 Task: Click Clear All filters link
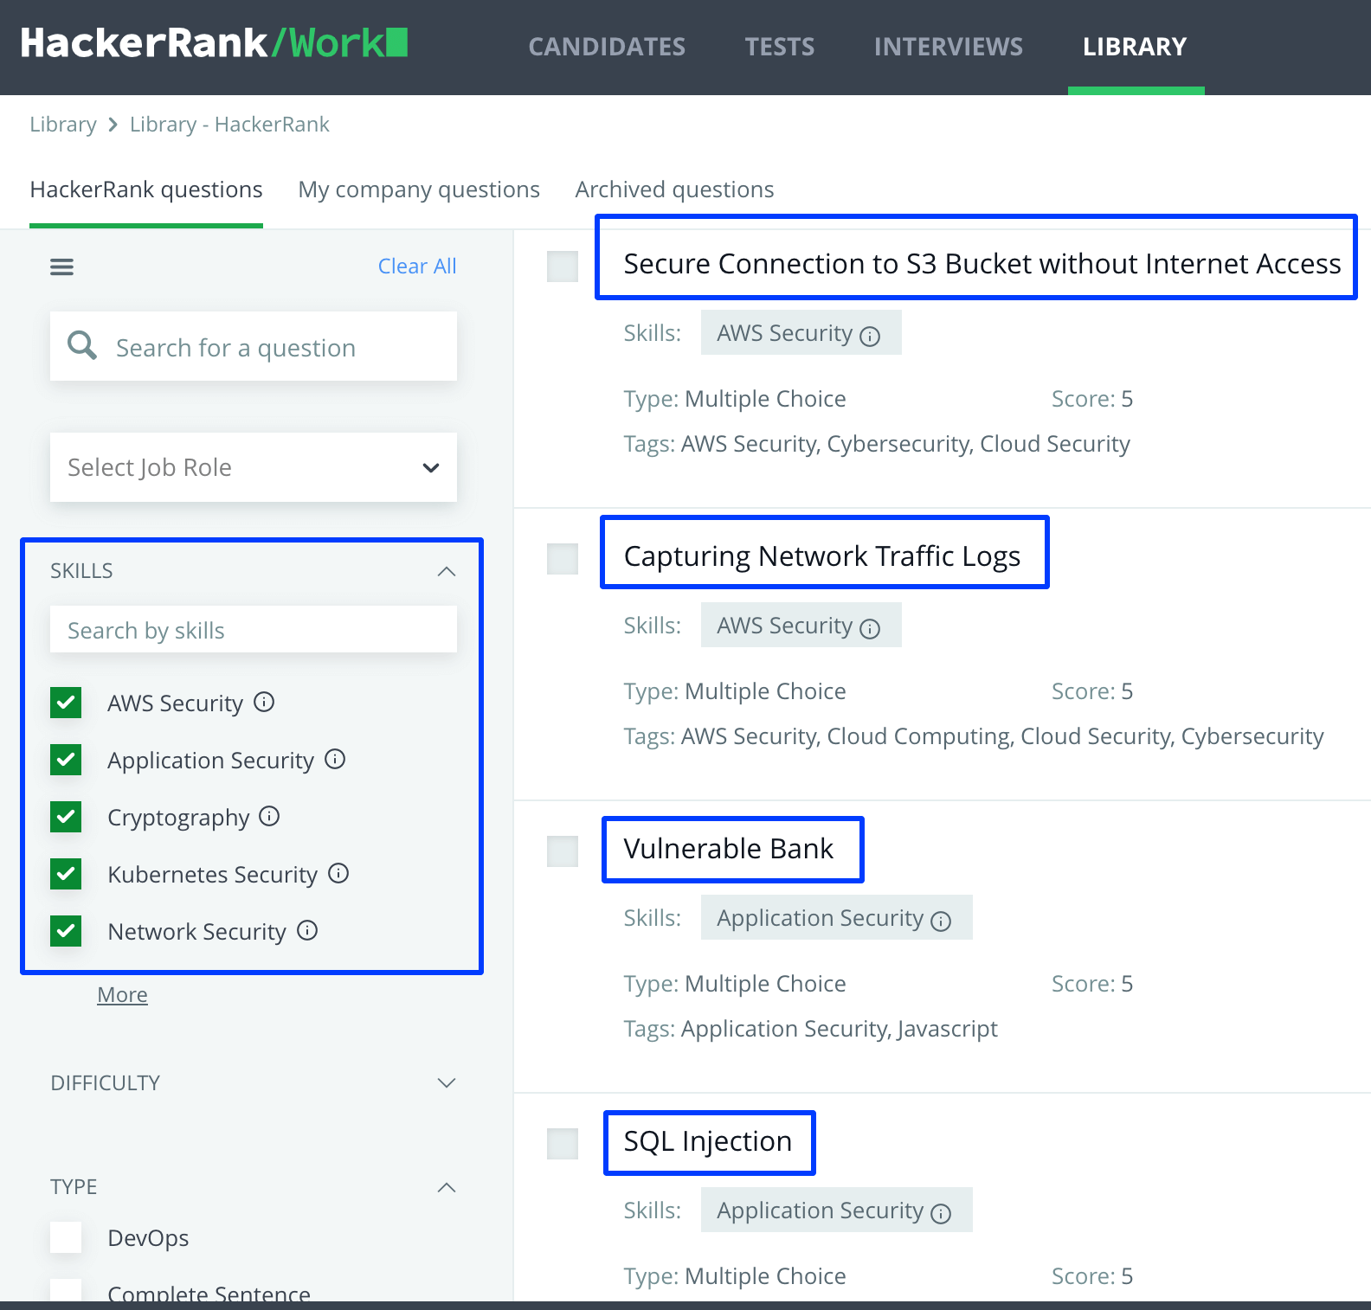(417, 266)
